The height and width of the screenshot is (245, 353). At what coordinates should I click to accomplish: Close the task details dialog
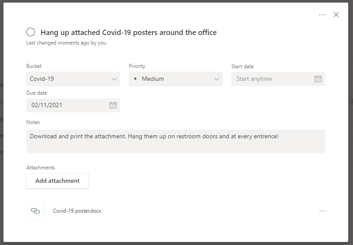(336, 15)
